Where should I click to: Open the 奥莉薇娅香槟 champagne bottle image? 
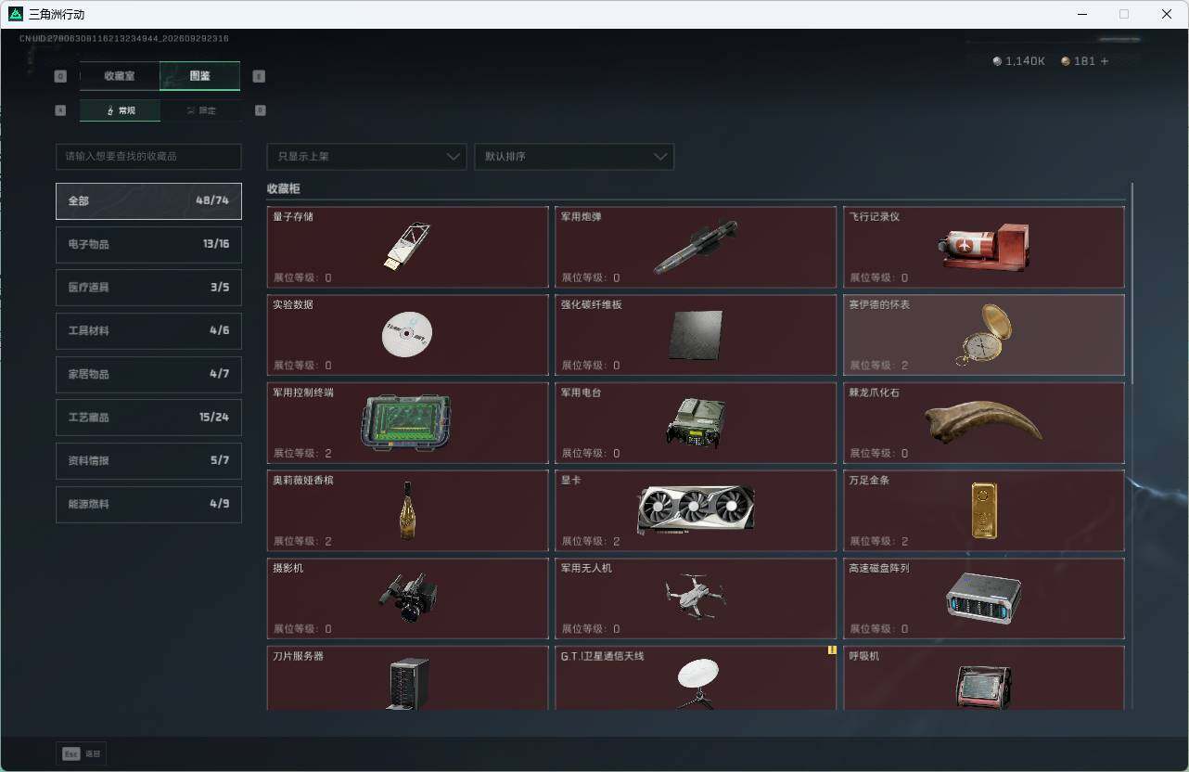[x=407, y=509]
